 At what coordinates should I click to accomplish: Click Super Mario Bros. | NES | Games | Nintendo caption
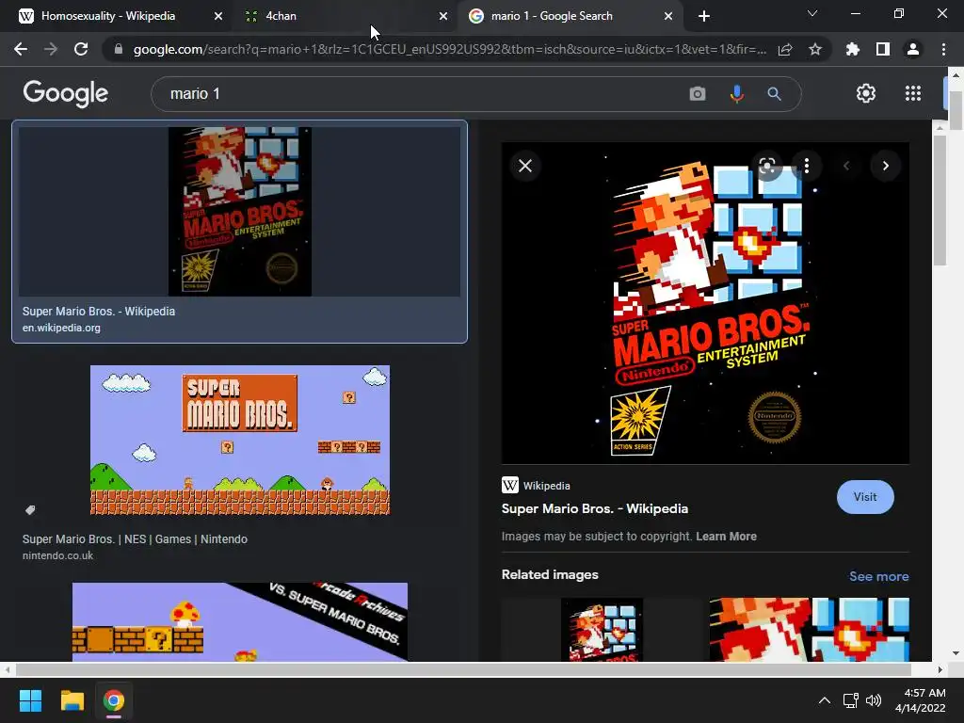click(135, 539)
